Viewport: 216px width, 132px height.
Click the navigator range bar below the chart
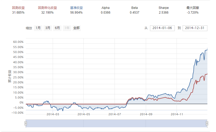point(116,123)
